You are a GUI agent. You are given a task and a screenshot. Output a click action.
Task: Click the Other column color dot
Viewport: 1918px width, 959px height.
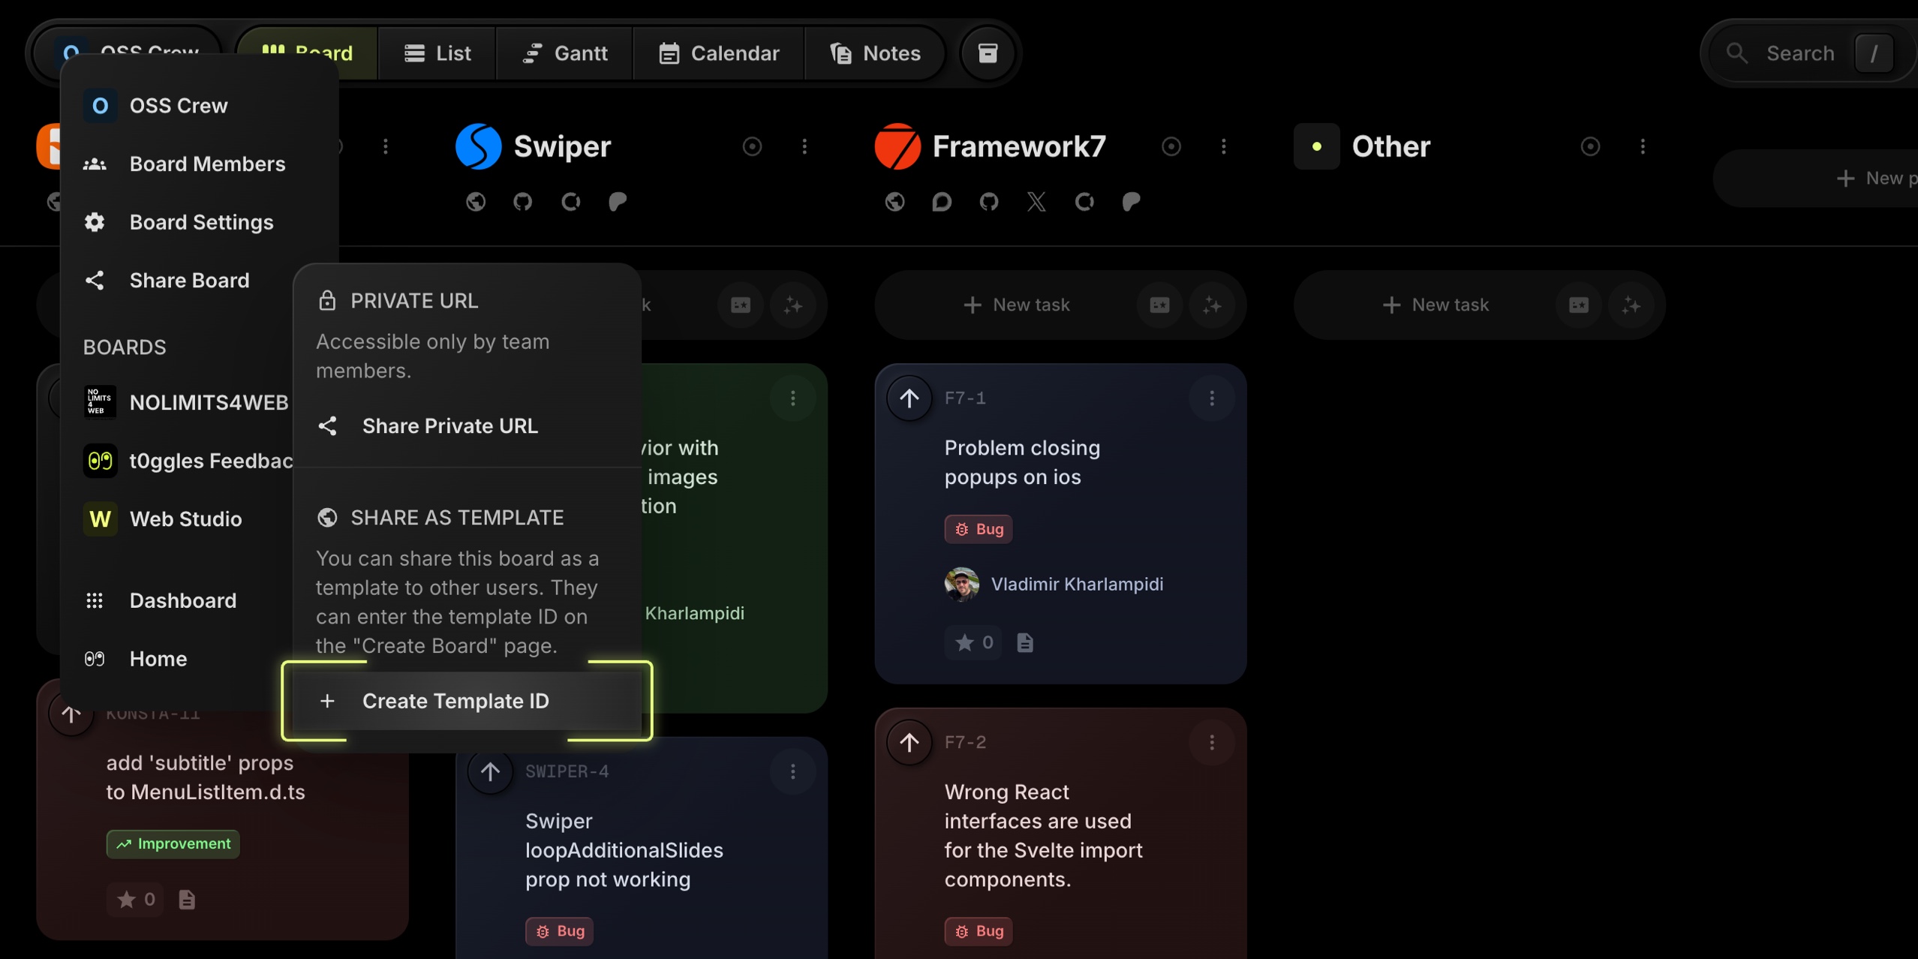(x=1316, y=146)
